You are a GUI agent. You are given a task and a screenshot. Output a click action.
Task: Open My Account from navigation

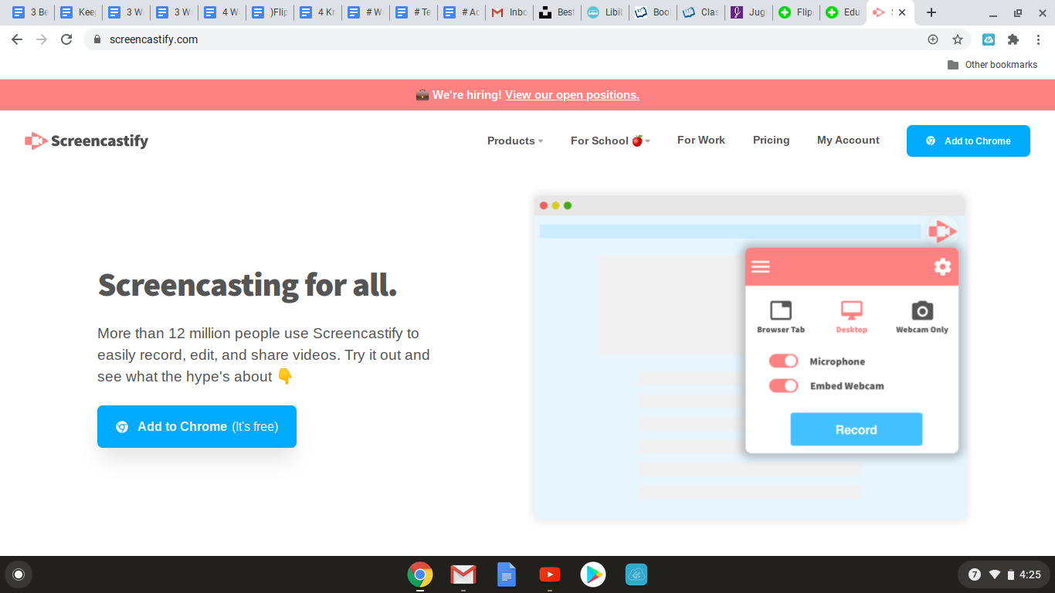click(x=848, y=140)
